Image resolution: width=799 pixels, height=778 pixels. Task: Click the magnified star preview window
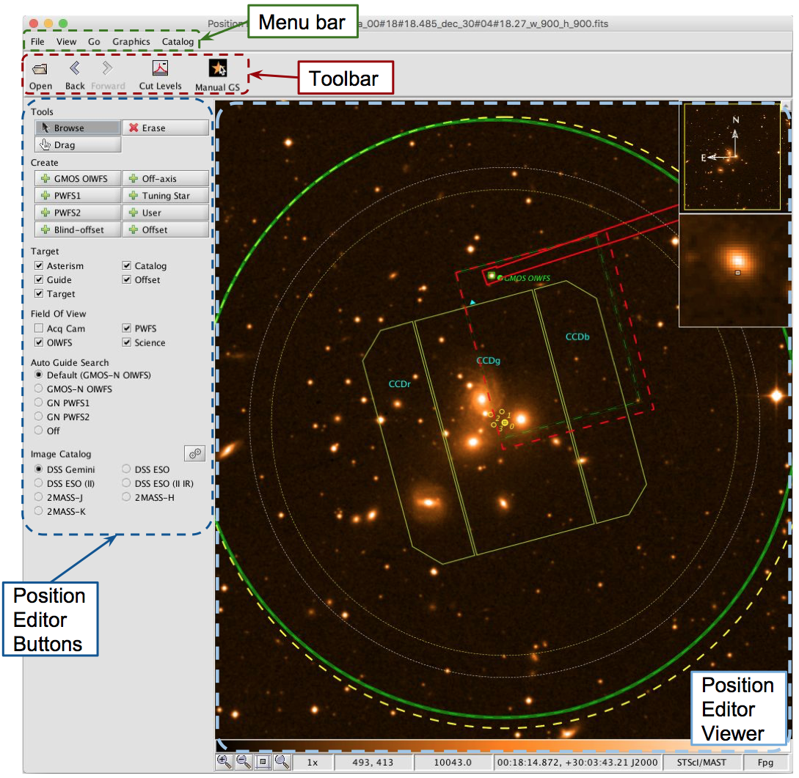(x=734, y=271)
